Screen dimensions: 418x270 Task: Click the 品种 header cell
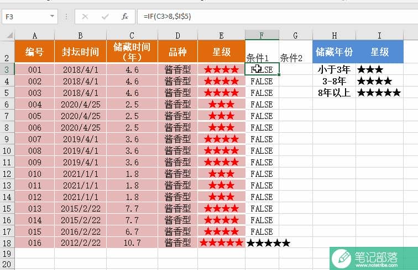click(x=178, y=52)
